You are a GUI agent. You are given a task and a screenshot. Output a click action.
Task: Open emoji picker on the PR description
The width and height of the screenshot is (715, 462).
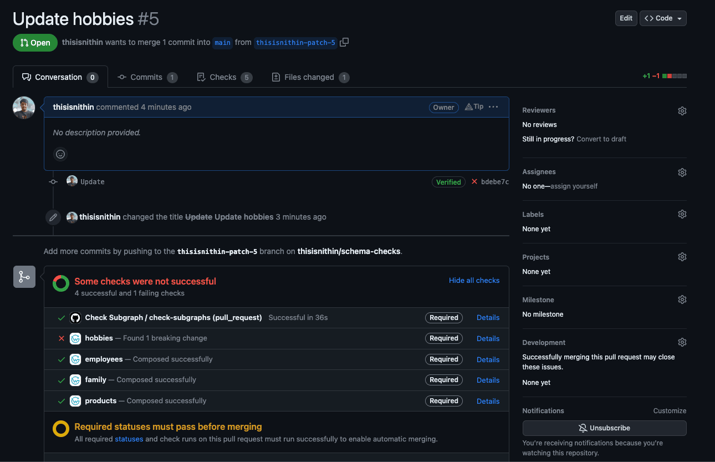click(x=60, y=154)
